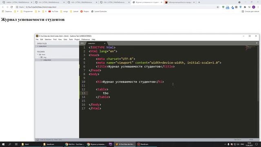This screenshot has height=147, width=261.
Task: Open the Programmer bookmark folder
Action: click(x=27, y=11)
